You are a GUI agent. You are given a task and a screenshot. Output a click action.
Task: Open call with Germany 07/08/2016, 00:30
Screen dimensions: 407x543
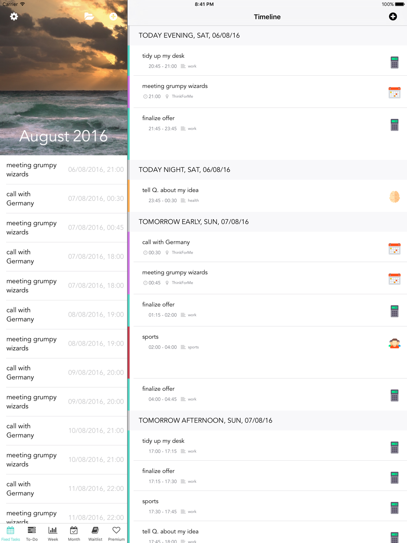(x=63, y=199)
